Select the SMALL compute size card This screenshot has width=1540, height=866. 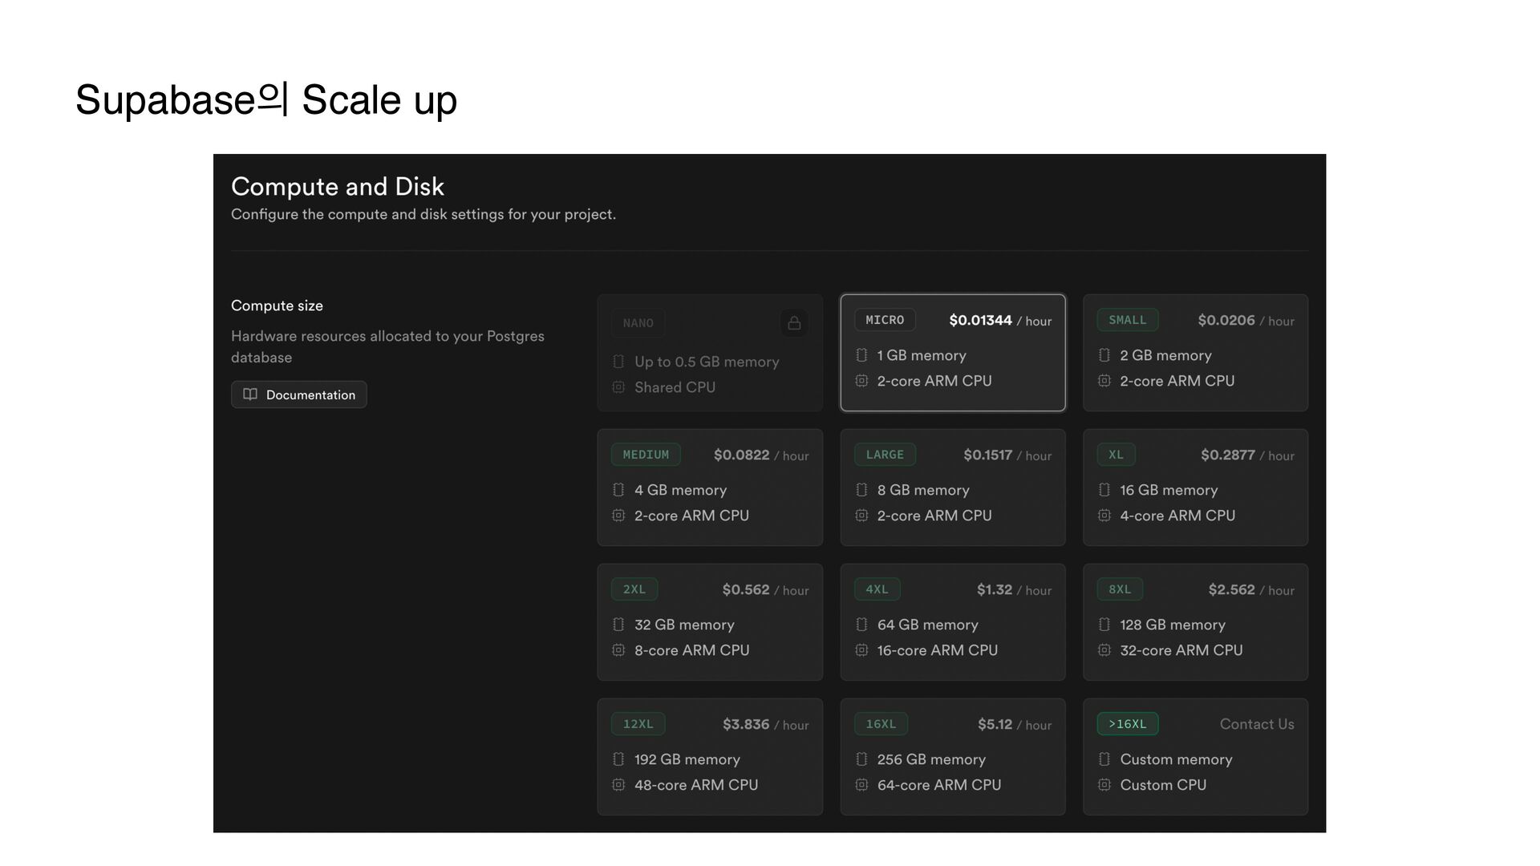point(1195,353)
